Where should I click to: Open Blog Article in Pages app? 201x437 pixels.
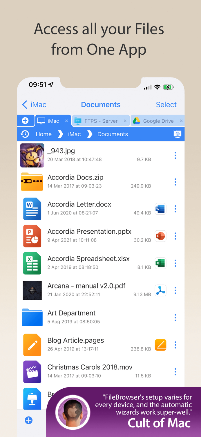[x=160, y=345]
